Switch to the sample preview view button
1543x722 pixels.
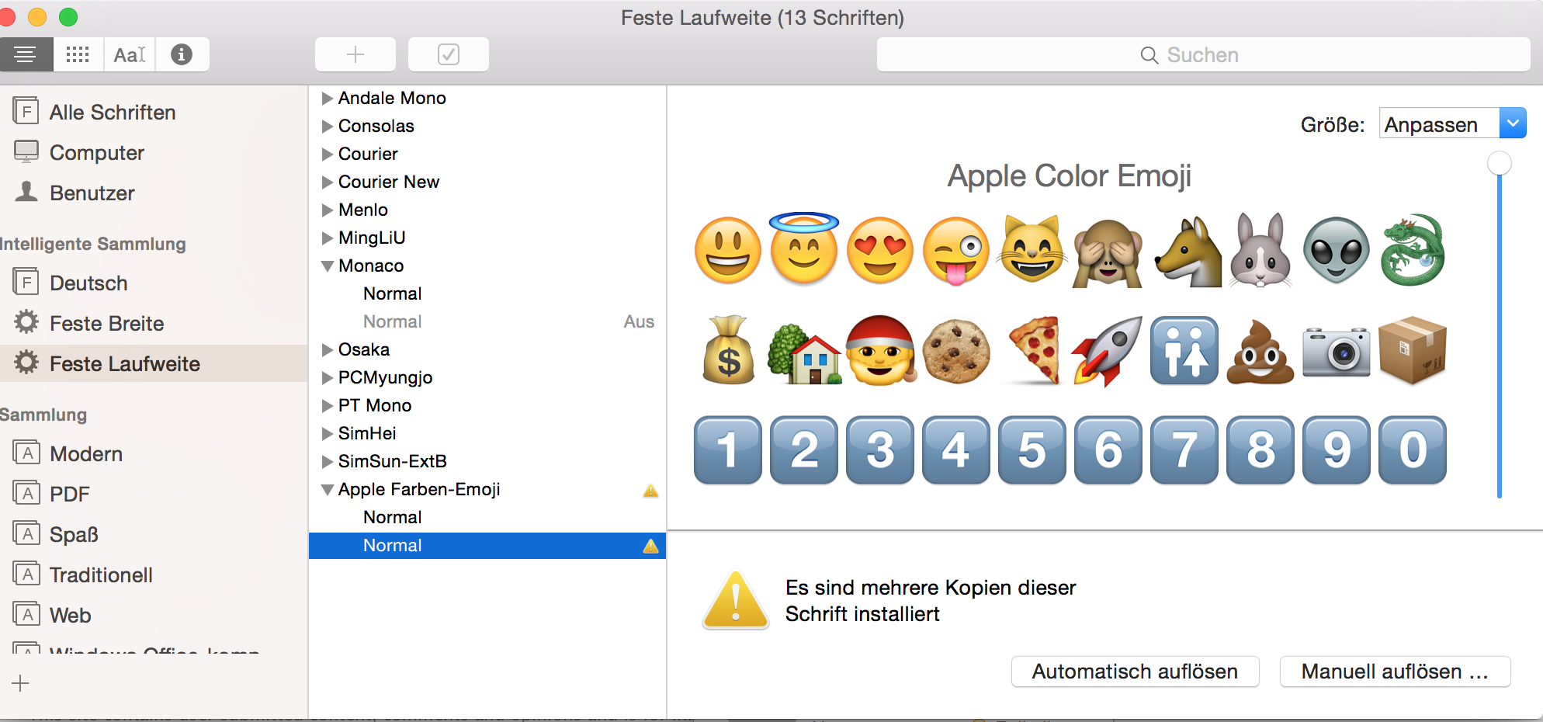click(x=26, y=54)
